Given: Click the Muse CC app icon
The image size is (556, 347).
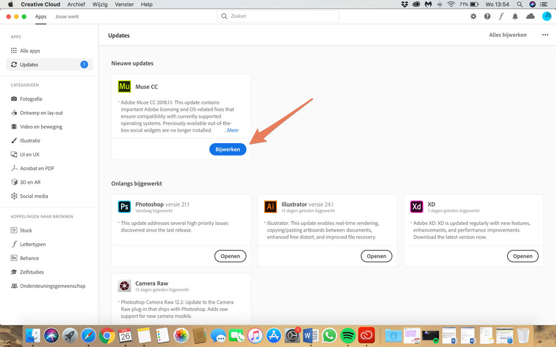Looking at the screenshot, I should (x=125, y=87).
